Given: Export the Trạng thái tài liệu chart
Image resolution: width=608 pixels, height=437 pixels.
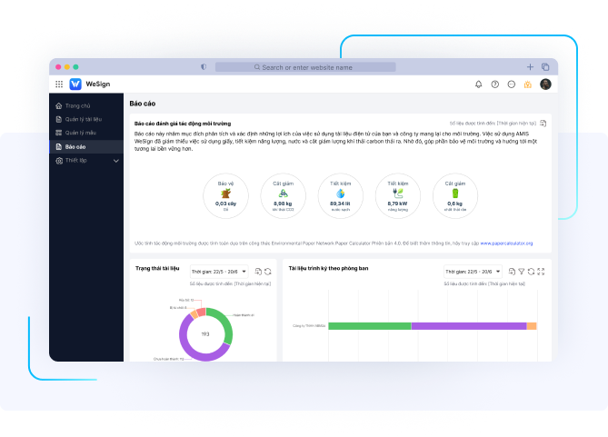Looking at the screenshot, I should tap(258, 272).
